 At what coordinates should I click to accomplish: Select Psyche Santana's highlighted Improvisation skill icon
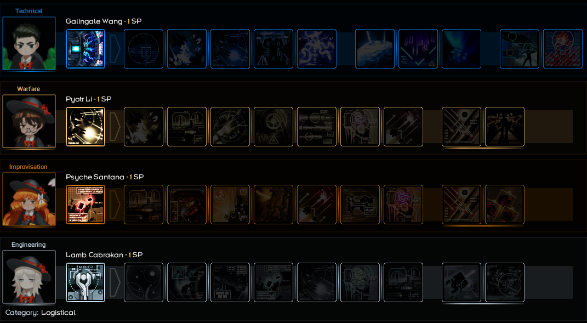pyautogui.click(x=86, y=205)
